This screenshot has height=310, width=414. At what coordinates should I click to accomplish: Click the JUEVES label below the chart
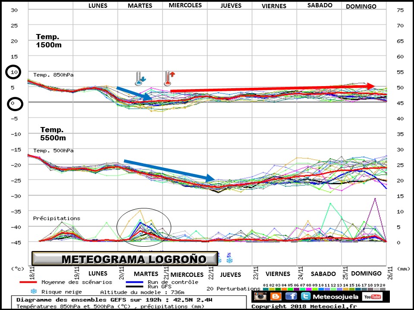230,275
